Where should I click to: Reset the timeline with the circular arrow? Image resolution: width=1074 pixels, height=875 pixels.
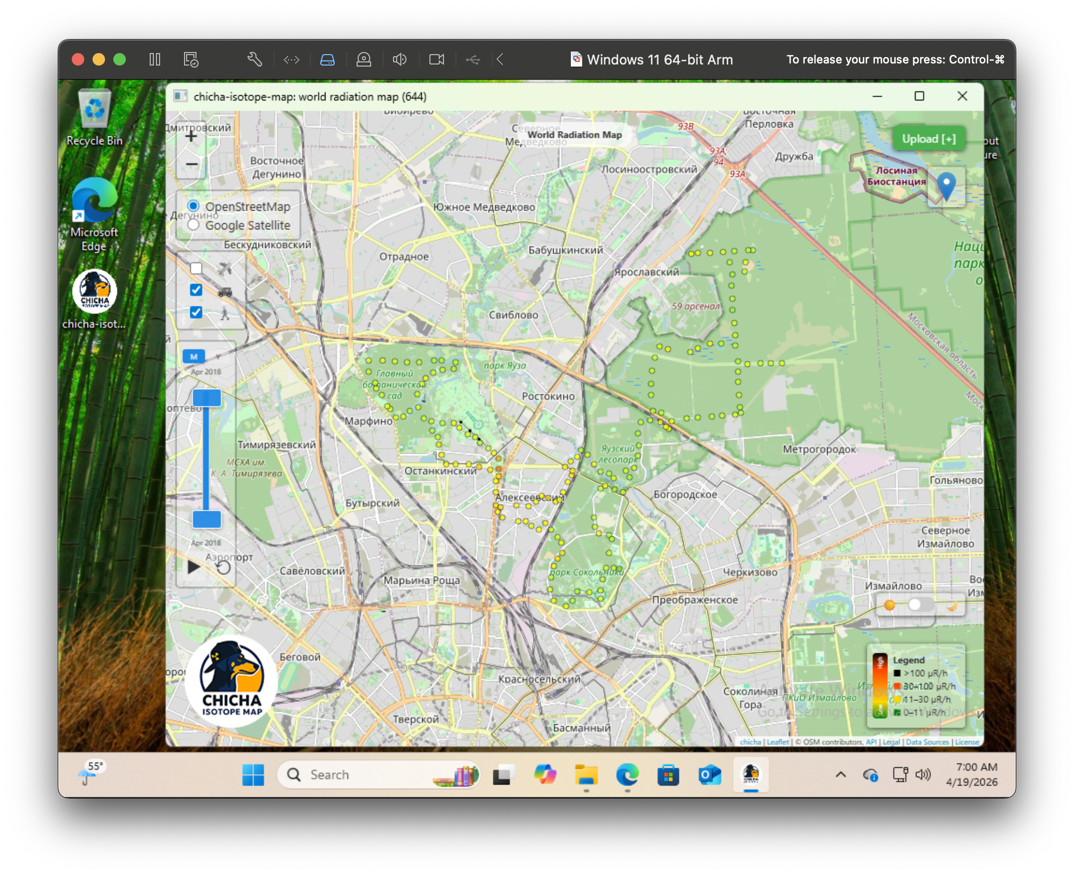[224, 567]
